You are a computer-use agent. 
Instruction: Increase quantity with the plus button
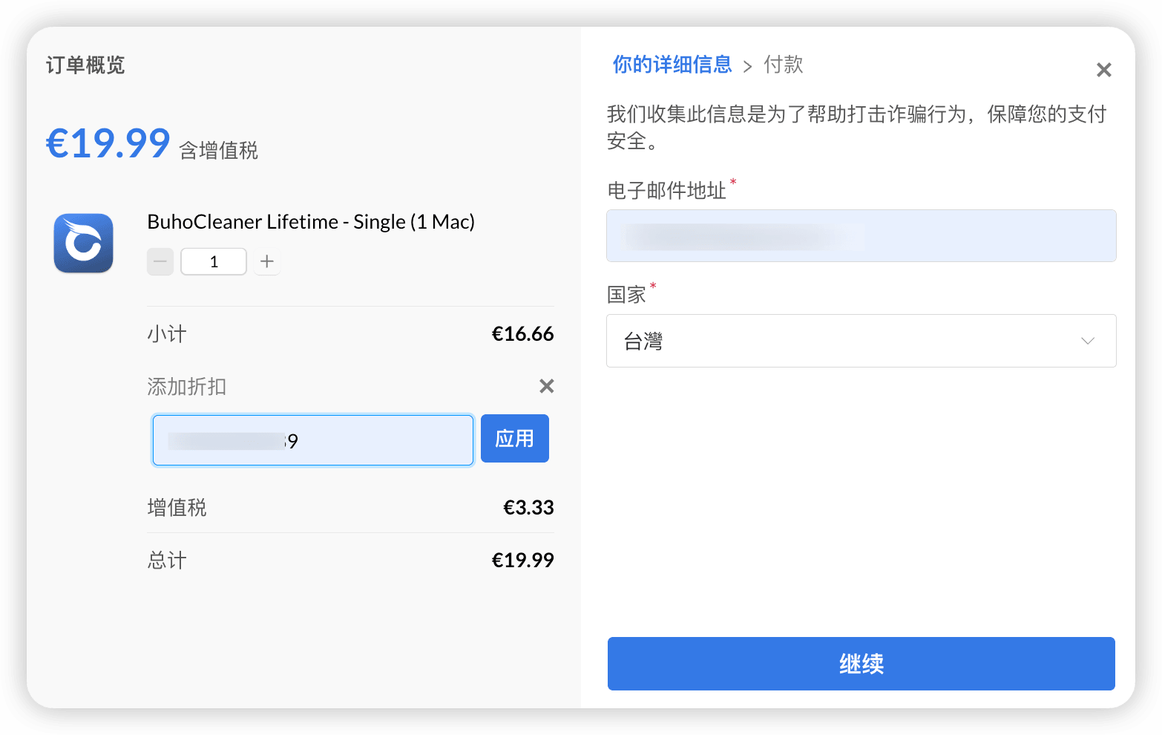click(267, 261)
